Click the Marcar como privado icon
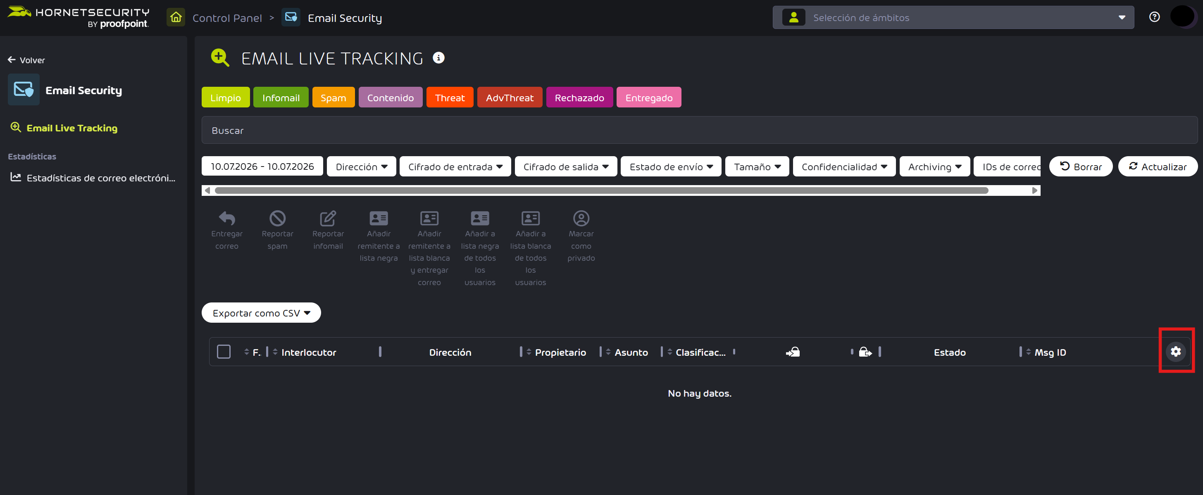Viewport: 1203px width, 495px height. pyautogui.click(x=581, y=218)
